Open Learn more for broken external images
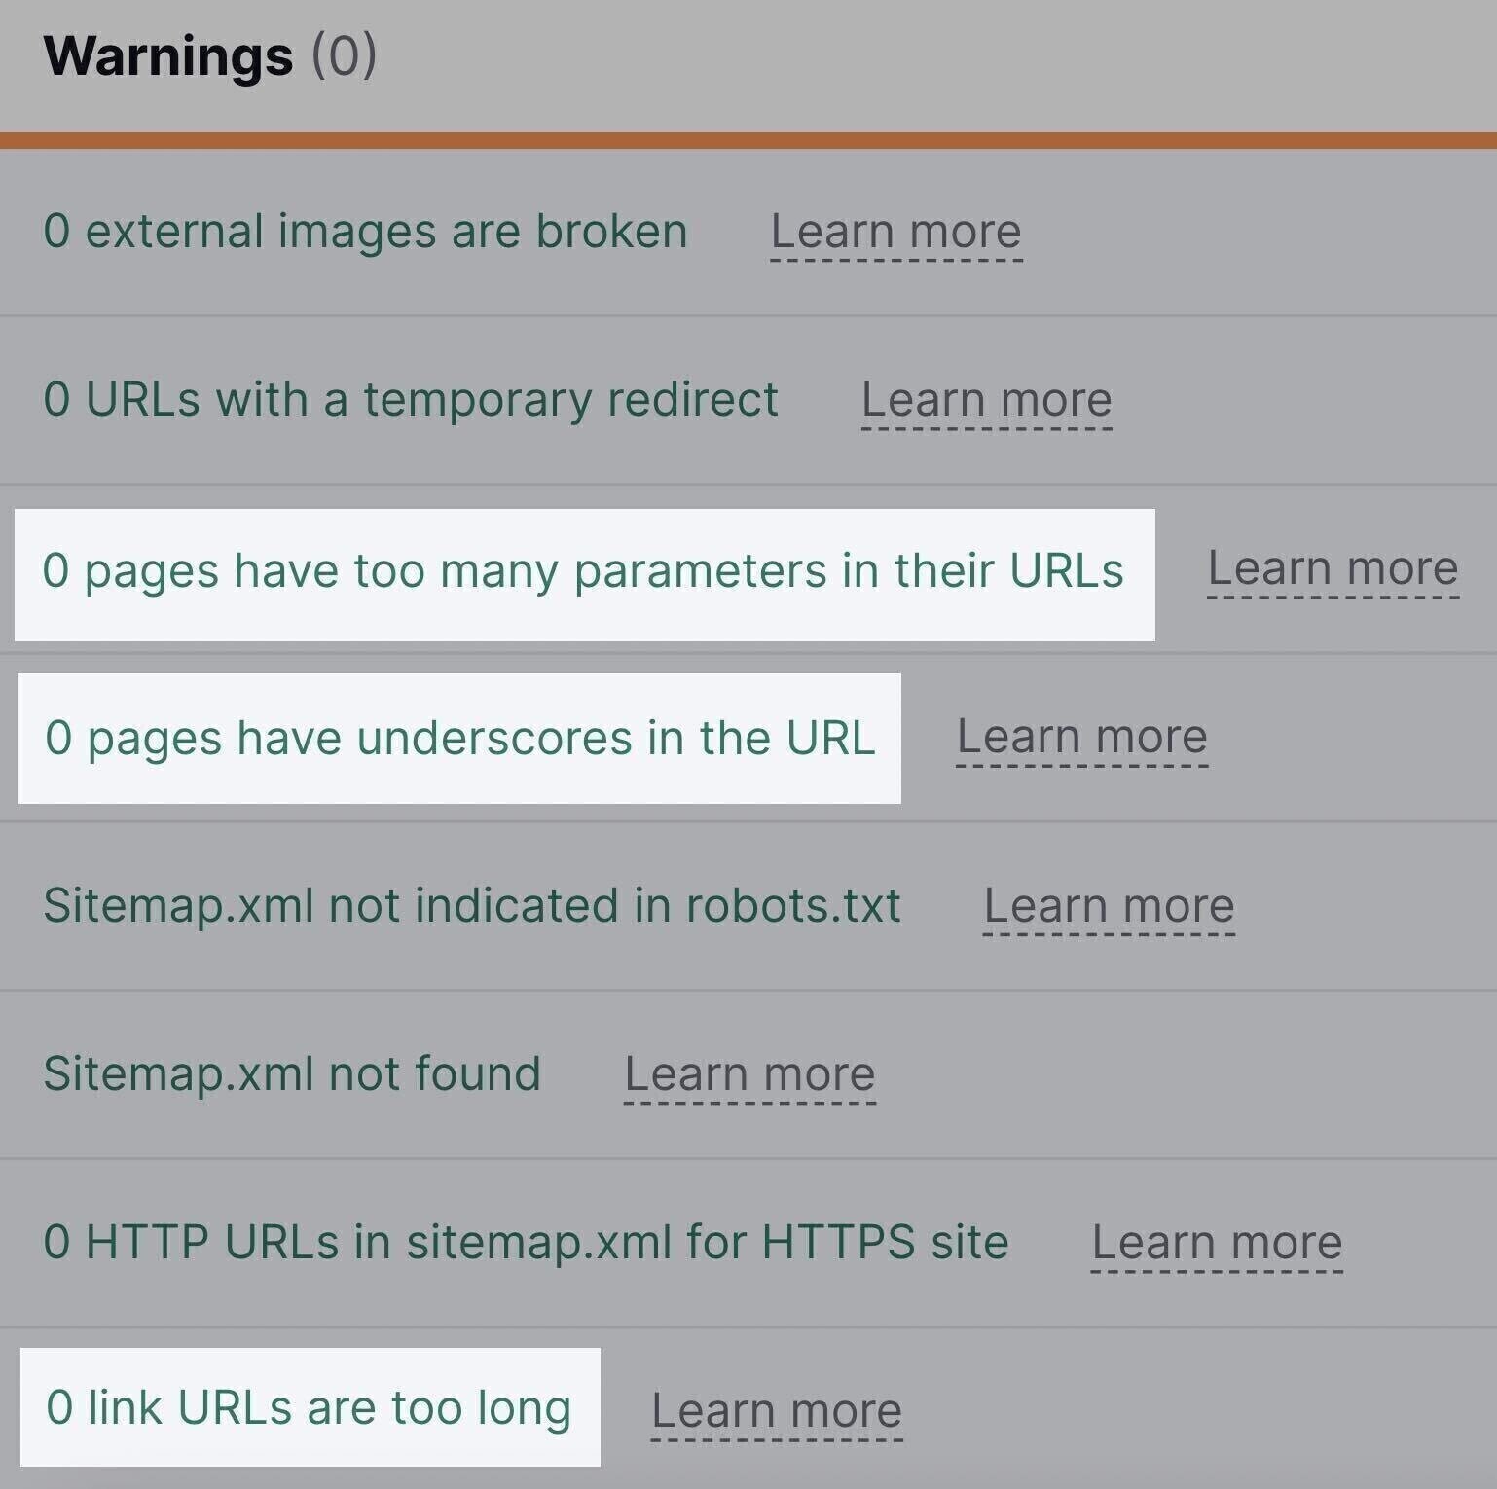 tap(894, 232)
